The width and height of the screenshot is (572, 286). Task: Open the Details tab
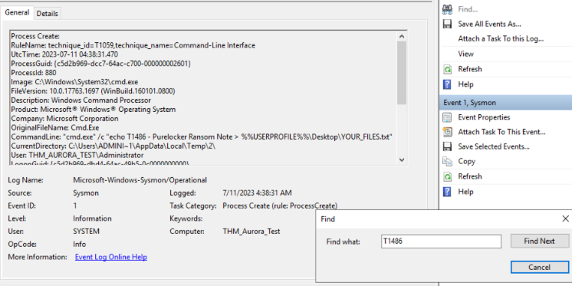point(47,14)
